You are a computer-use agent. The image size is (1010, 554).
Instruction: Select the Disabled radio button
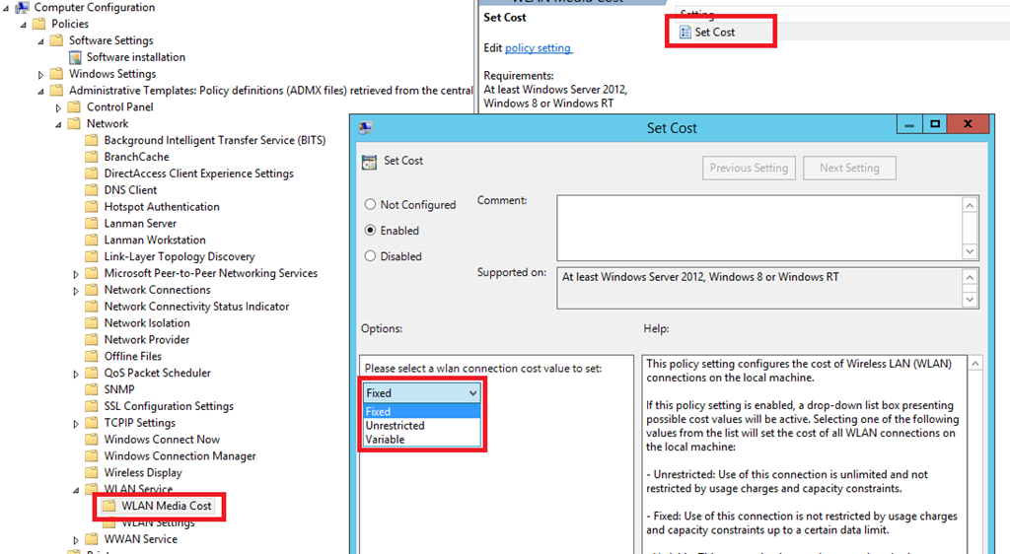pos(371,256)
